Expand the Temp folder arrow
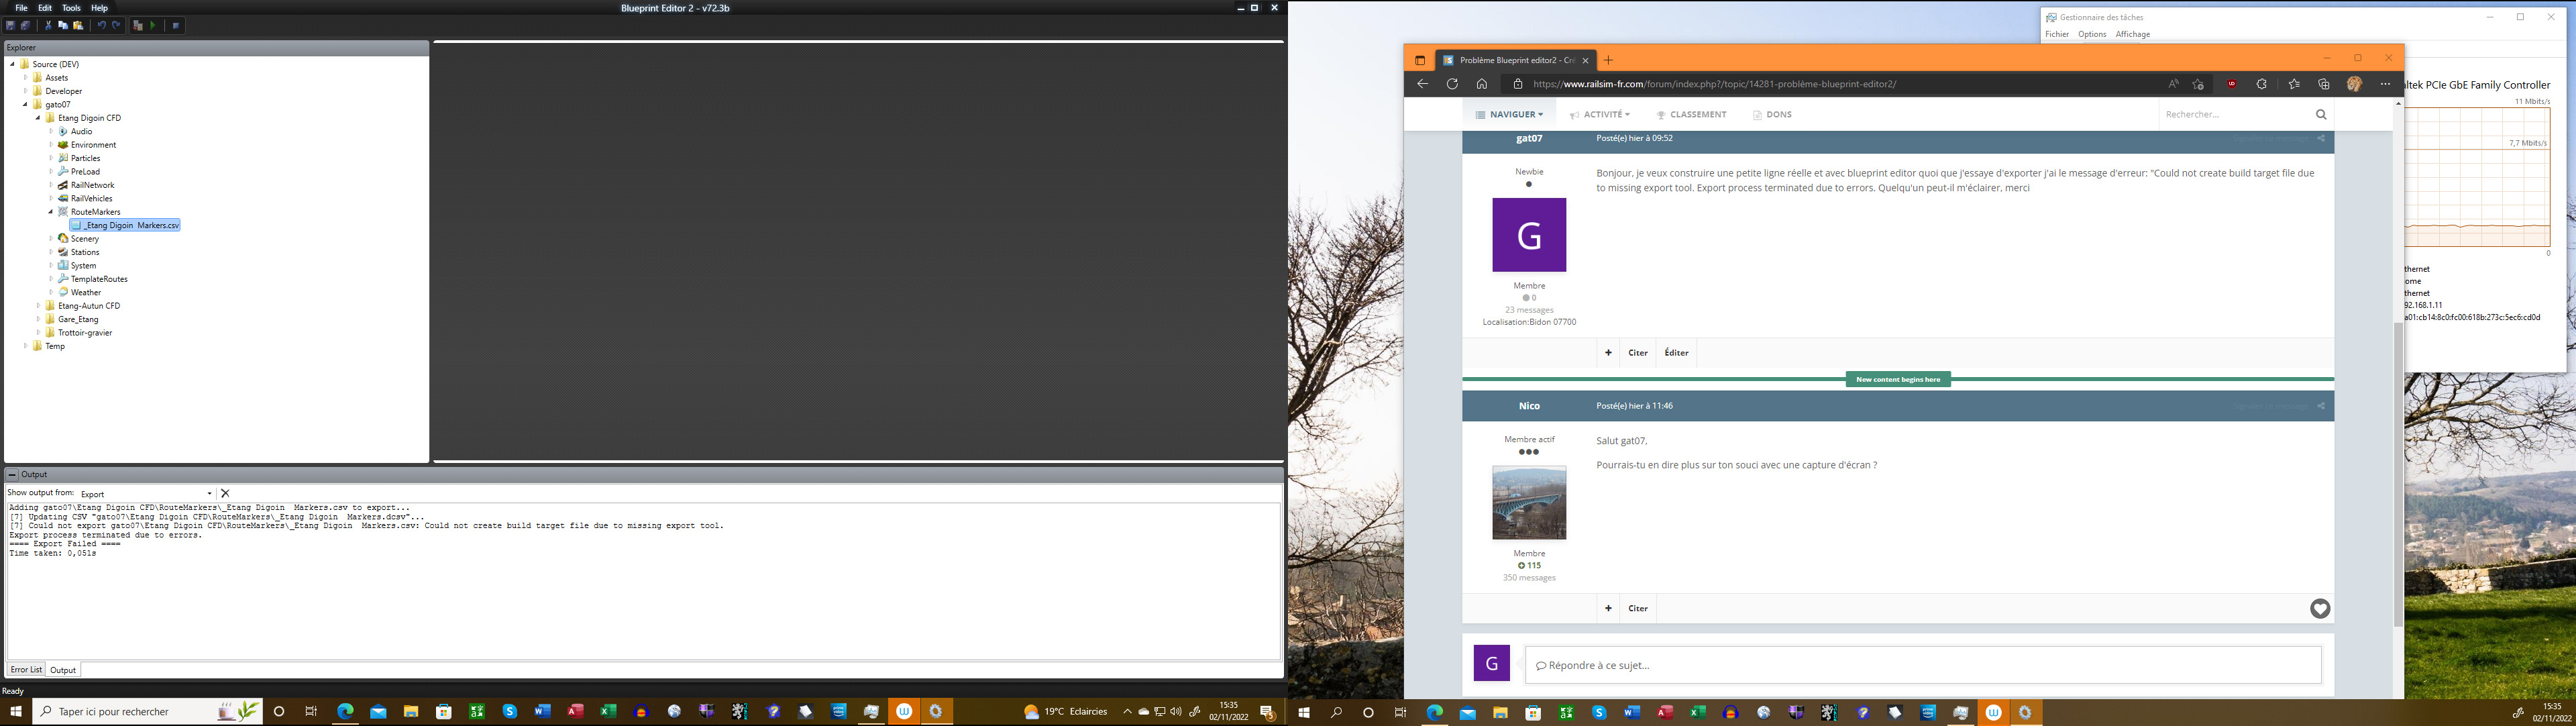 point(25,346)
